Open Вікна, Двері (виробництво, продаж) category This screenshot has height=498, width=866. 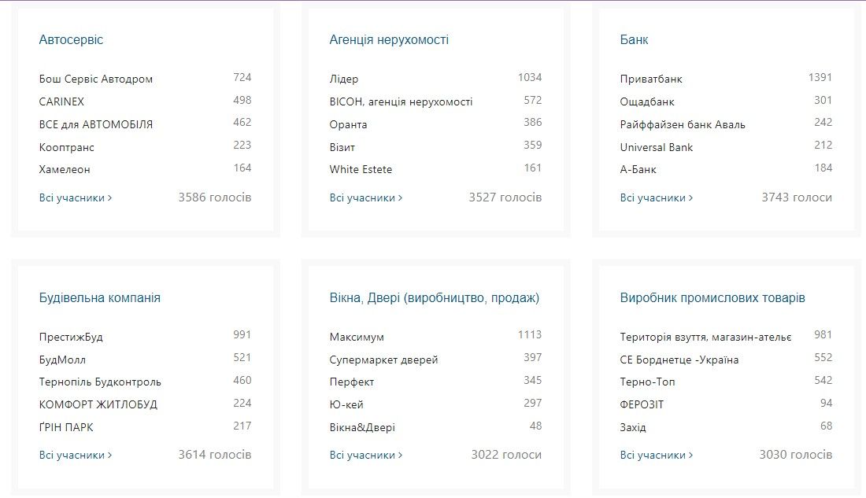434,298
